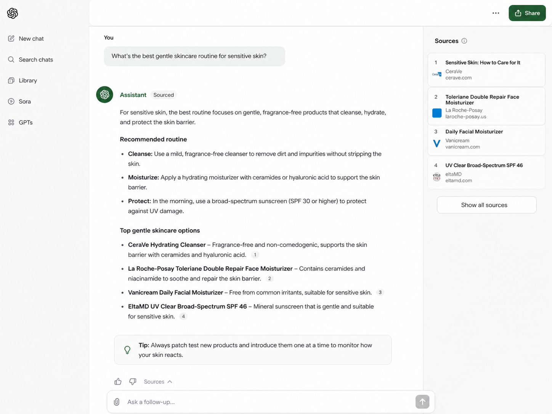Click the Sources info icon
The width and height of the screenshot is (552, 414).
(464, 41)
